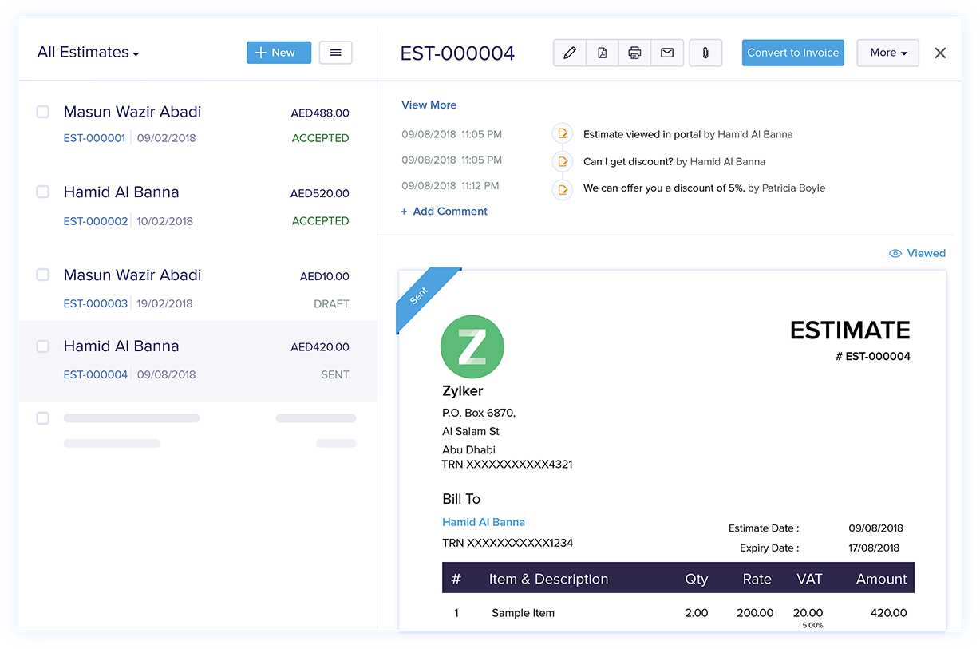The width and height of the screenshot is (980, 649).
Task: Click Add Comment link
Action: click(x=445, y=212)
